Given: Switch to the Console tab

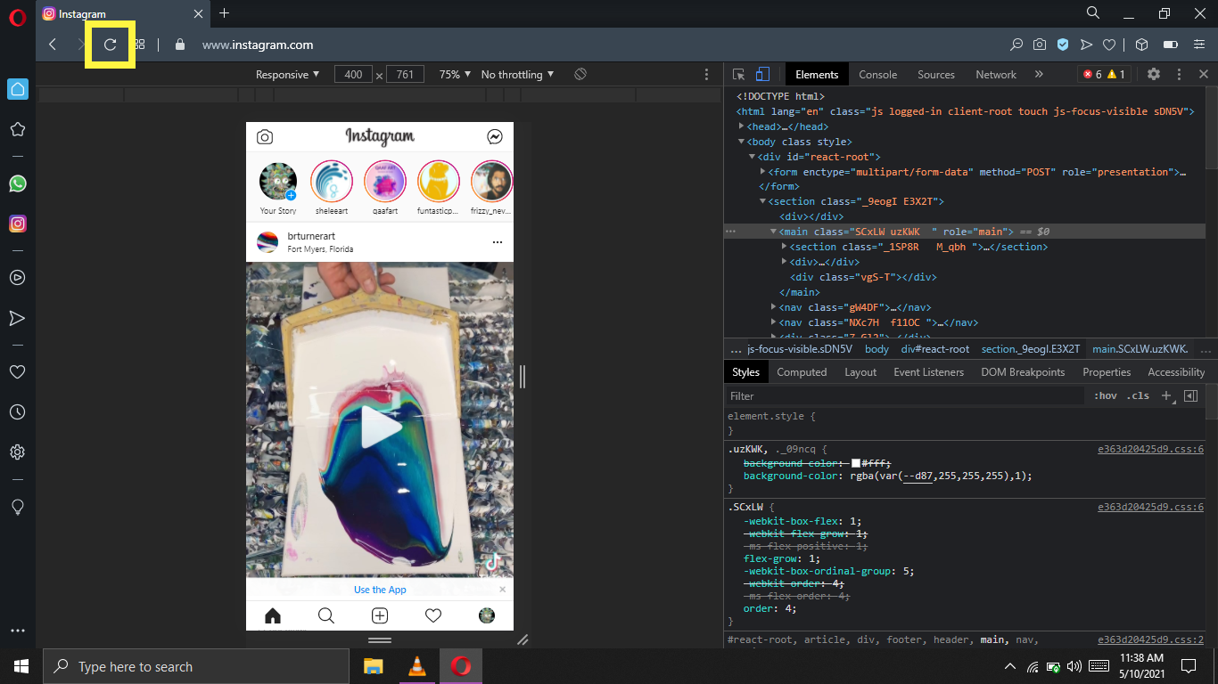Looking at the screenshot, I should (x=877, y=75).
